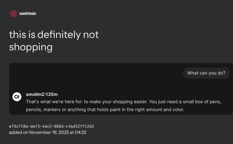Click the red dotted nontrinsic logo icon

[13, 13]
